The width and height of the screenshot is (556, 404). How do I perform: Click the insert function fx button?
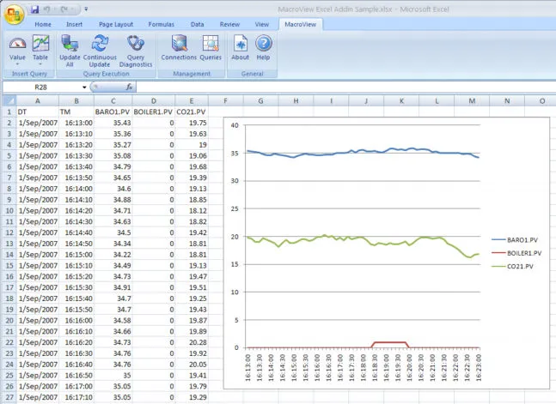[x=129, y=87]
